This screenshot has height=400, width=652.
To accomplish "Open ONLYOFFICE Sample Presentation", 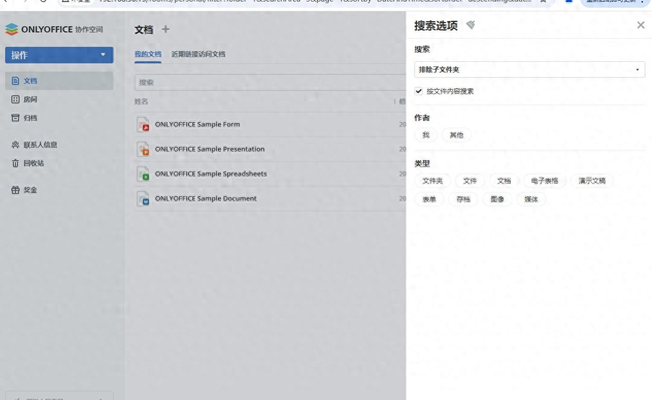I will 210,149.
